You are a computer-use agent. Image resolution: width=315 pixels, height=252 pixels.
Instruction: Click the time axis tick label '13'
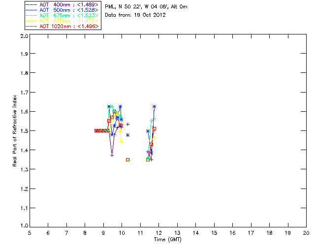(177, 233)
